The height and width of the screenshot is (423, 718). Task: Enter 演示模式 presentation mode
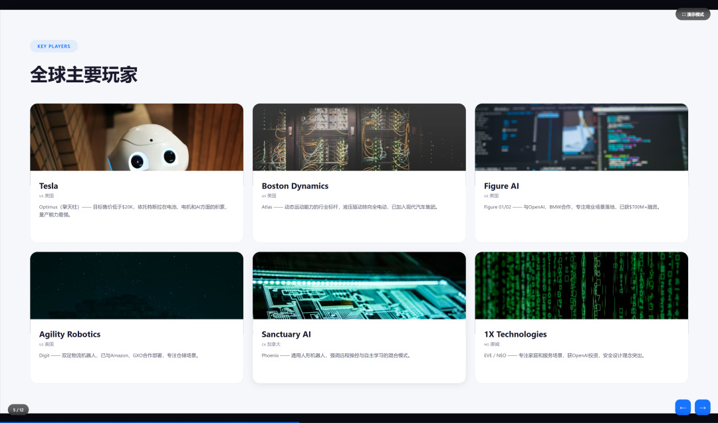tap(693, 14)
